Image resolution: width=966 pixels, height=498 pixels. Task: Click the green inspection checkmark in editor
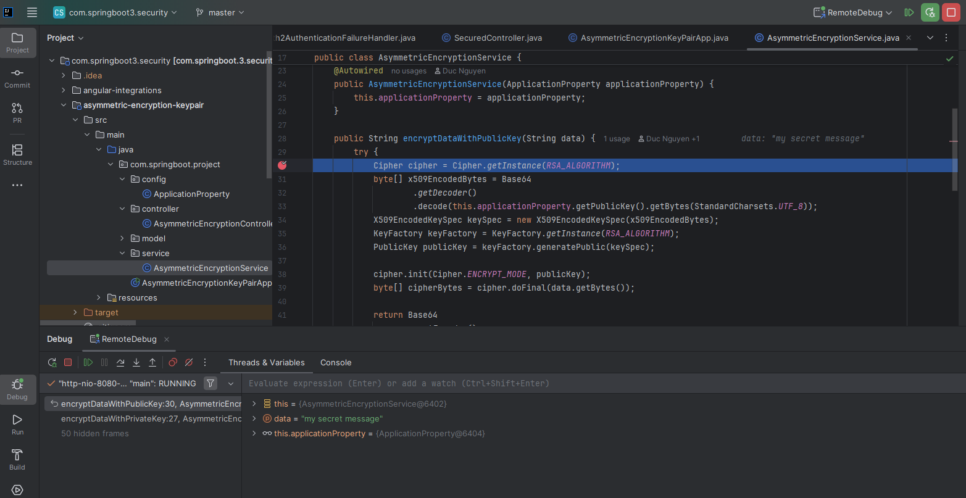(949, 59)
